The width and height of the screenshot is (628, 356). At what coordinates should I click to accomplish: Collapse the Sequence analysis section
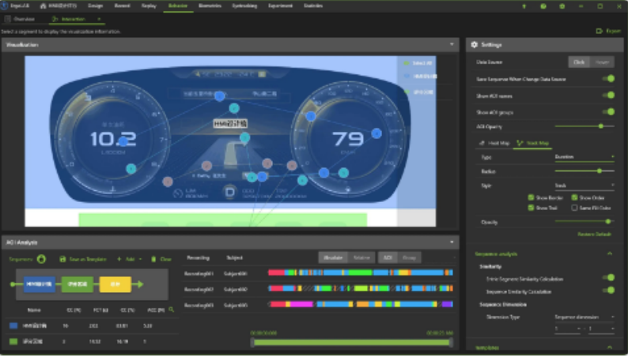pyautogui.click(x=609, y=254)
